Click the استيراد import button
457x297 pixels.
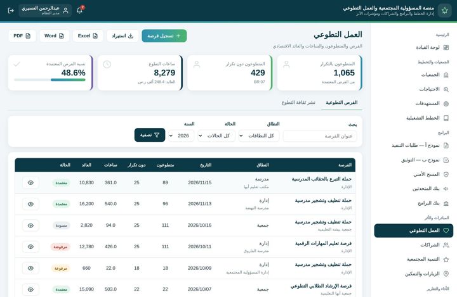point(123,36)
